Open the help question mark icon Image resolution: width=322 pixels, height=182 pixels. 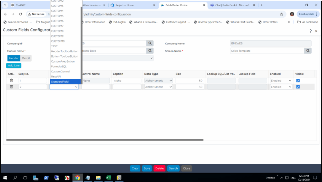[310, 31]
